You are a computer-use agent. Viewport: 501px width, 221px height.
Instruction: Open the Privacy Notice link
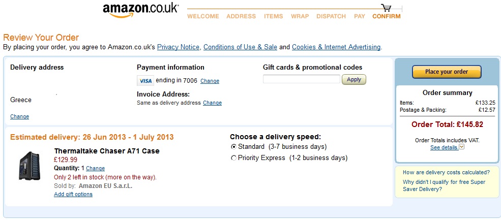178,47
